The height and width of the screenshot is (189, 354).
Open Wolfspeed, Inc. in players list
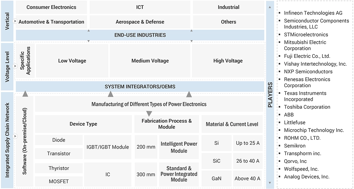(301, 169)
